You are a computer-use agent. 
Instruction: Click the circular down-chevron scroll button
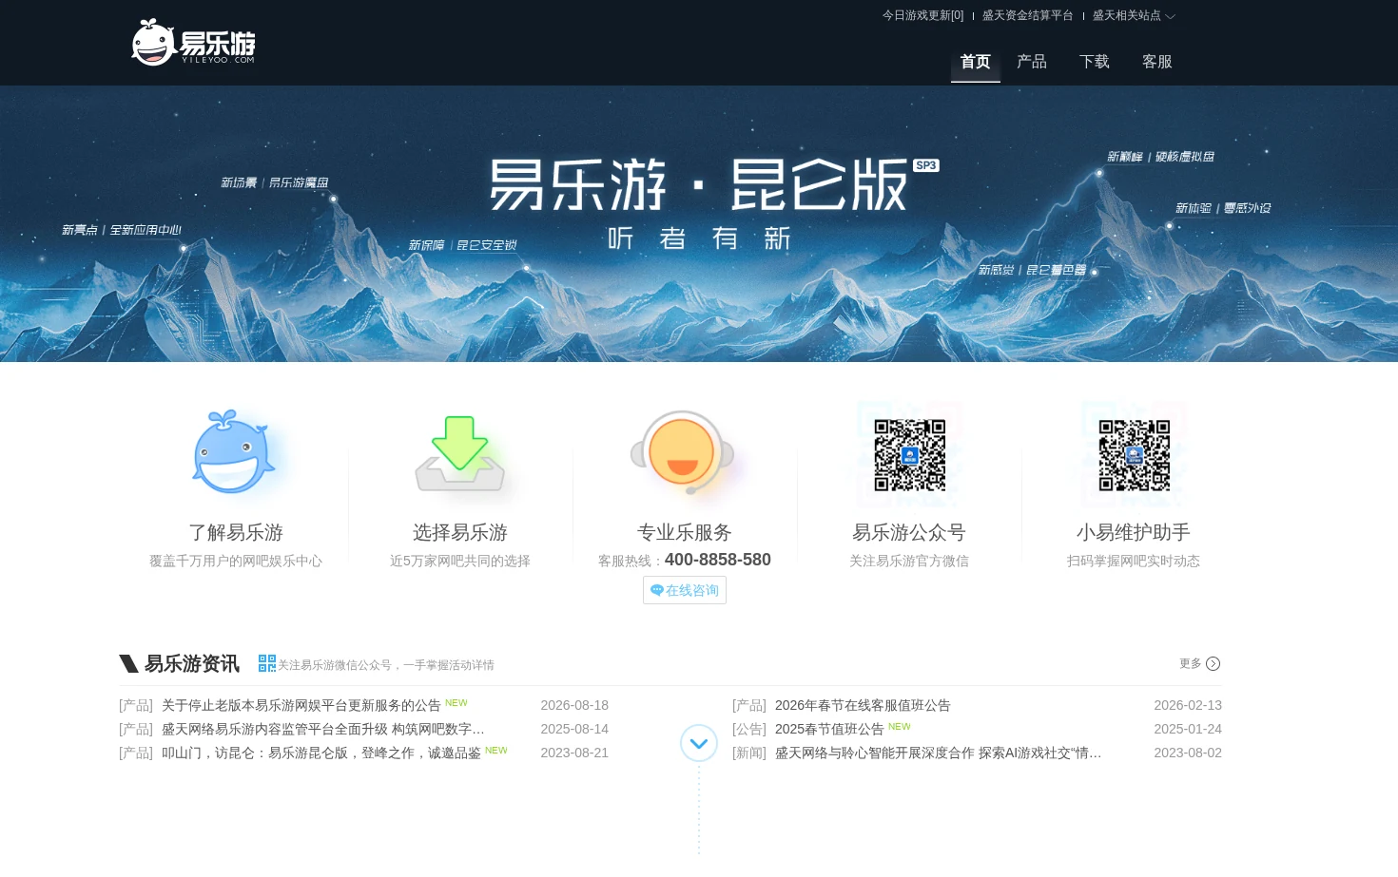click(x=699, y=743)
